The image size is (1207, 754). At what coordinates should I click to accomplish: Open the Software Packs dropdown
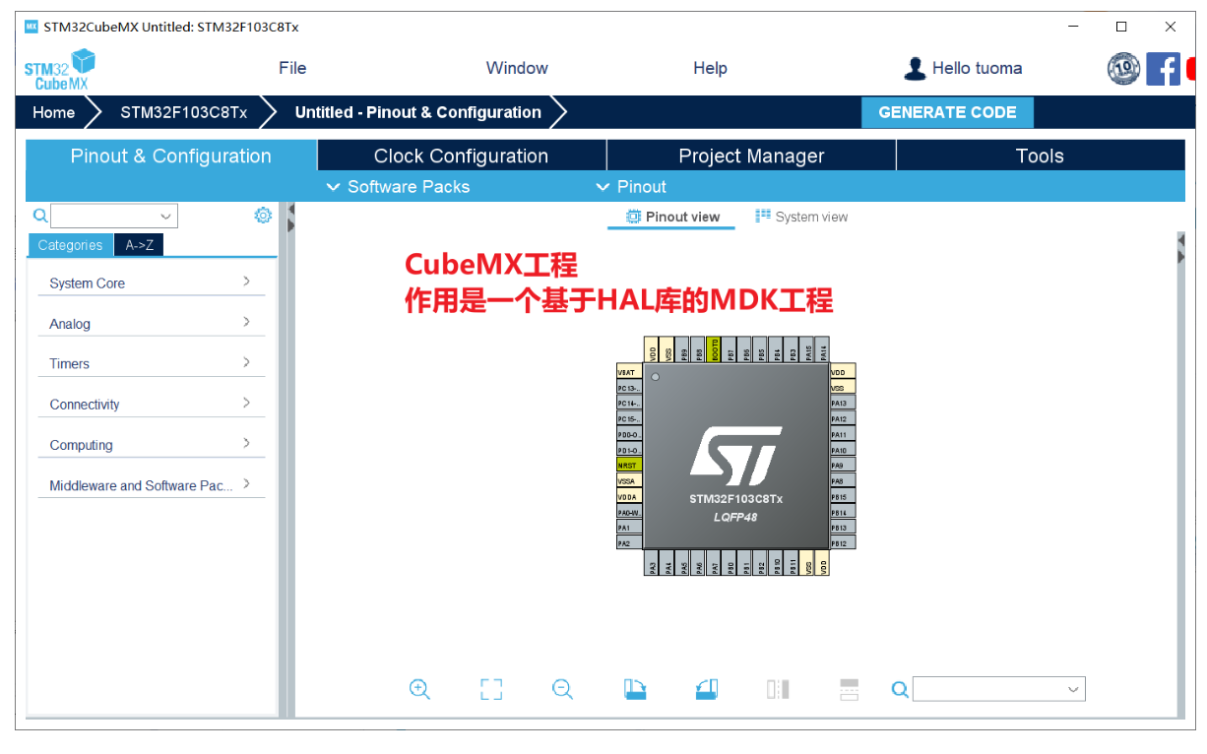point(398,187)
